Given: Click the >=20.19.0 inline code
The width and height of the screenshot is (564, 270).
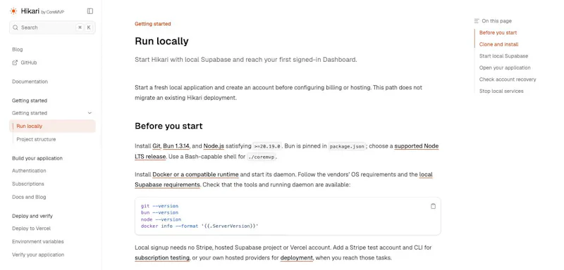Looking at the screenshot, I should coord(267,146).
